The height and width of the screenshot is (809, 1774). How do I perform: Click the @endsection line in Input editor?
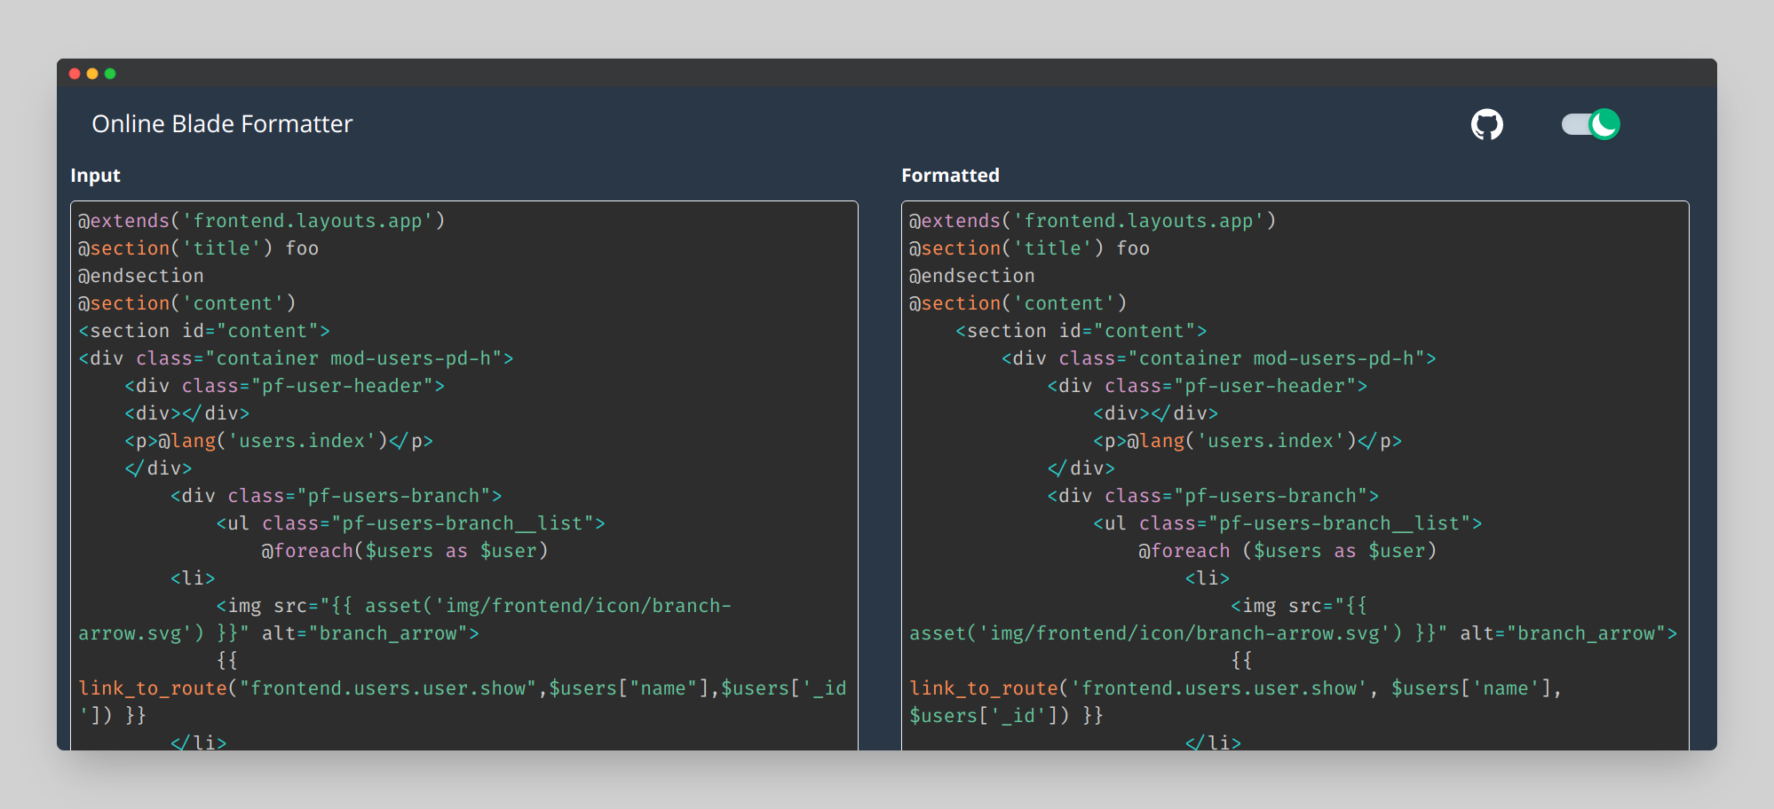pyautogui.click(x=141, y=276)
